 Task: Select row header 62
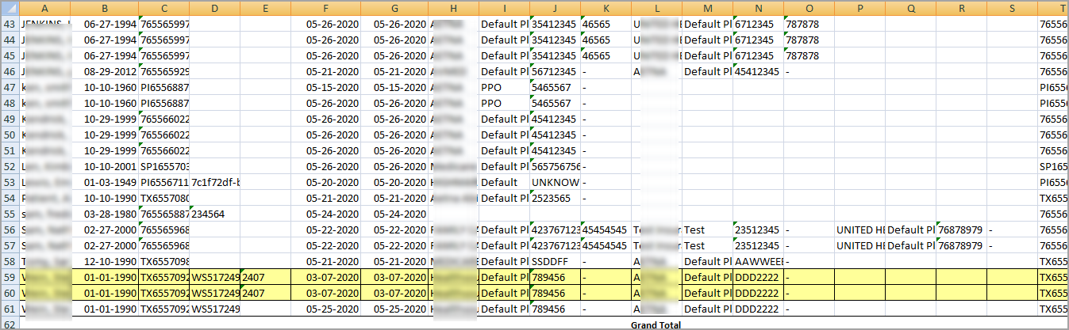point(10,324)
